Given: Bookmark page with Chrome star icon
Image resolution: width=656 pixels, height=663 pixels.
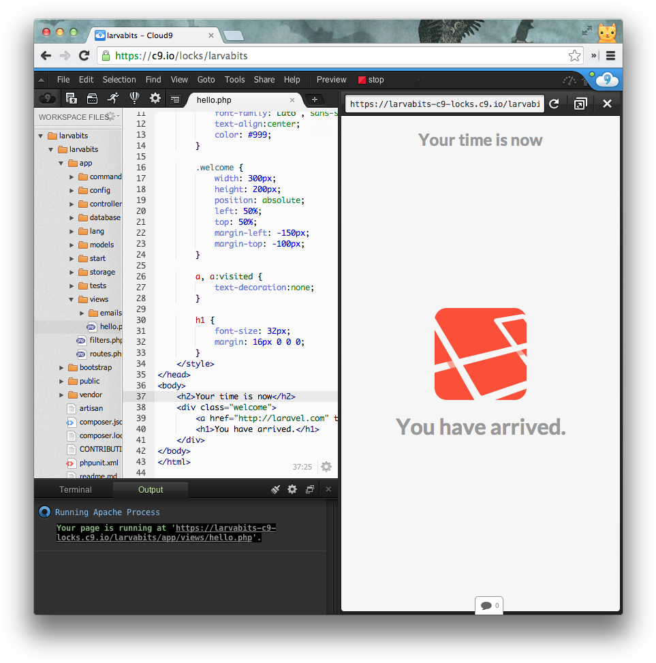Looking at the screenshot, I should click(x=574, y=56).
